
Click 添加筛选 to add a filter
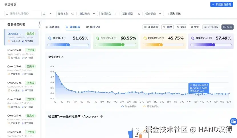coord(174,14)
